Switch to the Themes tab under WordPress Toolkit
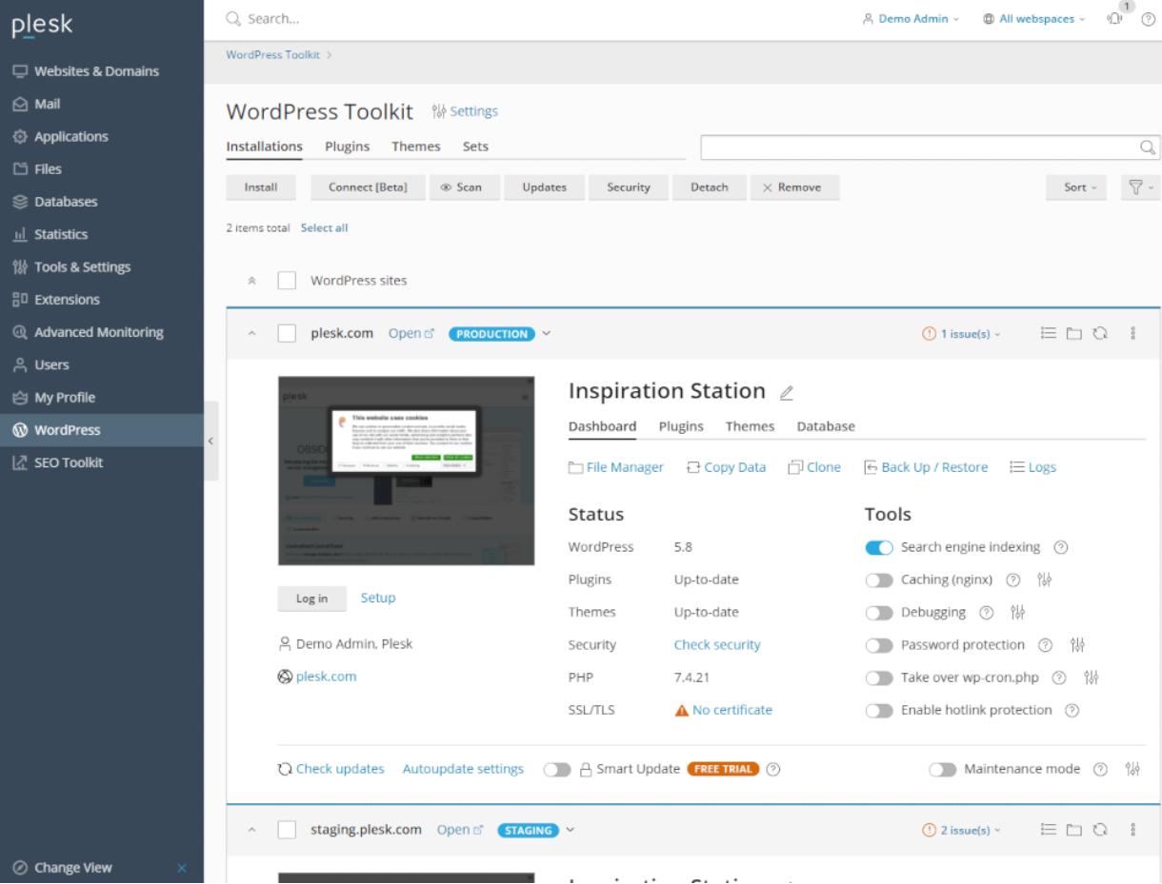1162x884 pixels. click(415, 147)
